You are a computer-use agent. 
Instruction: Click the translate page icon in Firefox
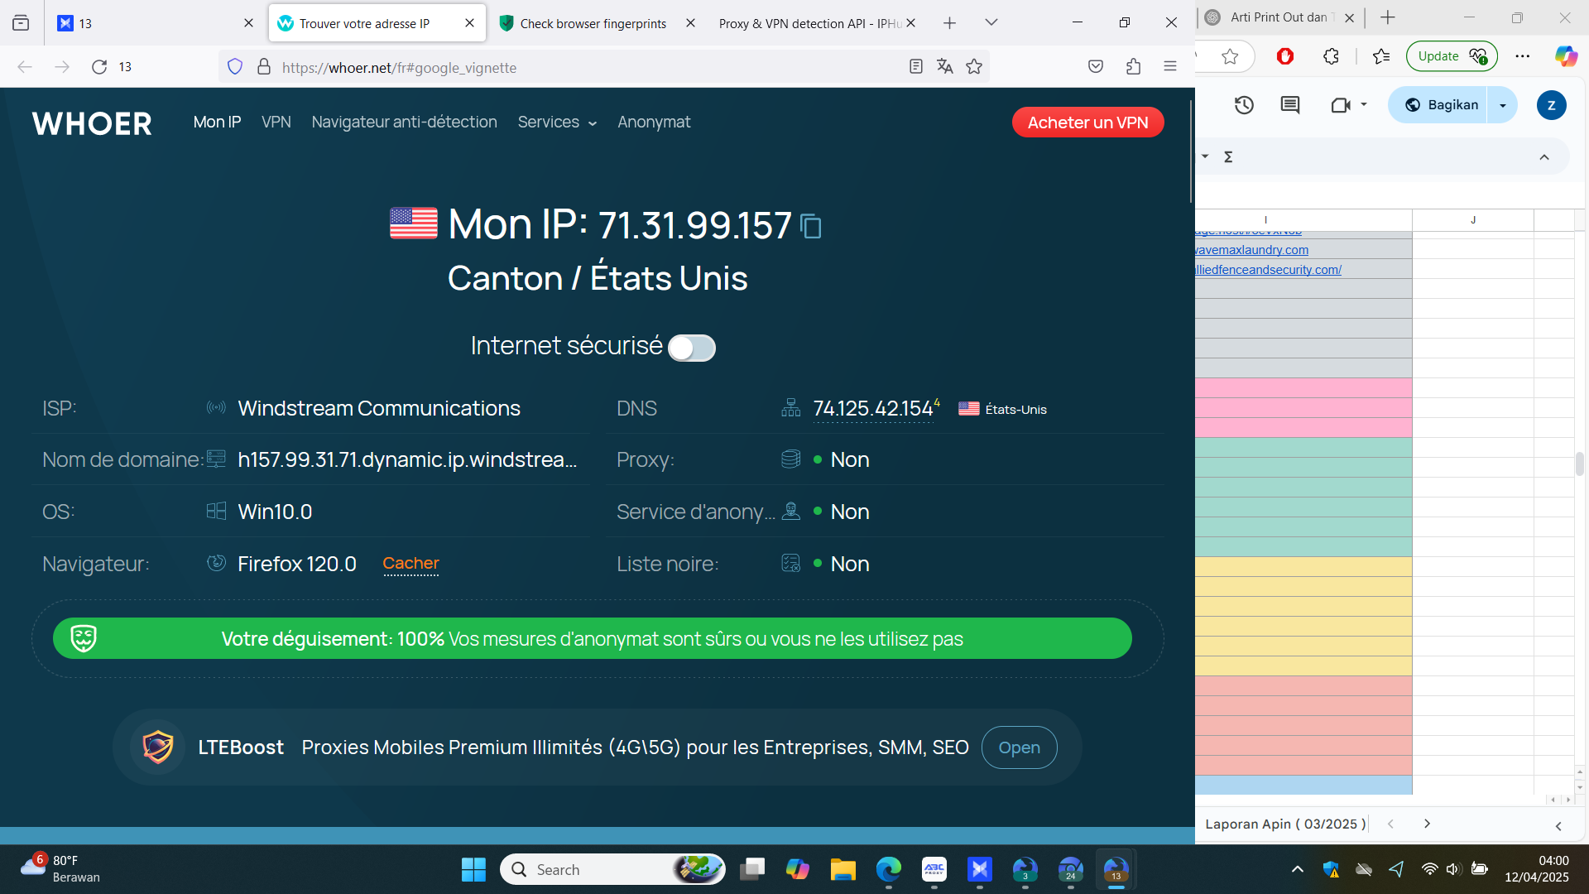tap(944, 67)
